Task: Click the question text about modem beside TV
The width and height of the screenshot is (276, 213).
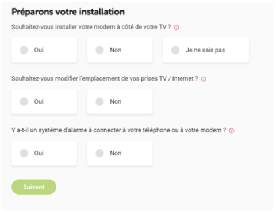Action: [91, 27]
